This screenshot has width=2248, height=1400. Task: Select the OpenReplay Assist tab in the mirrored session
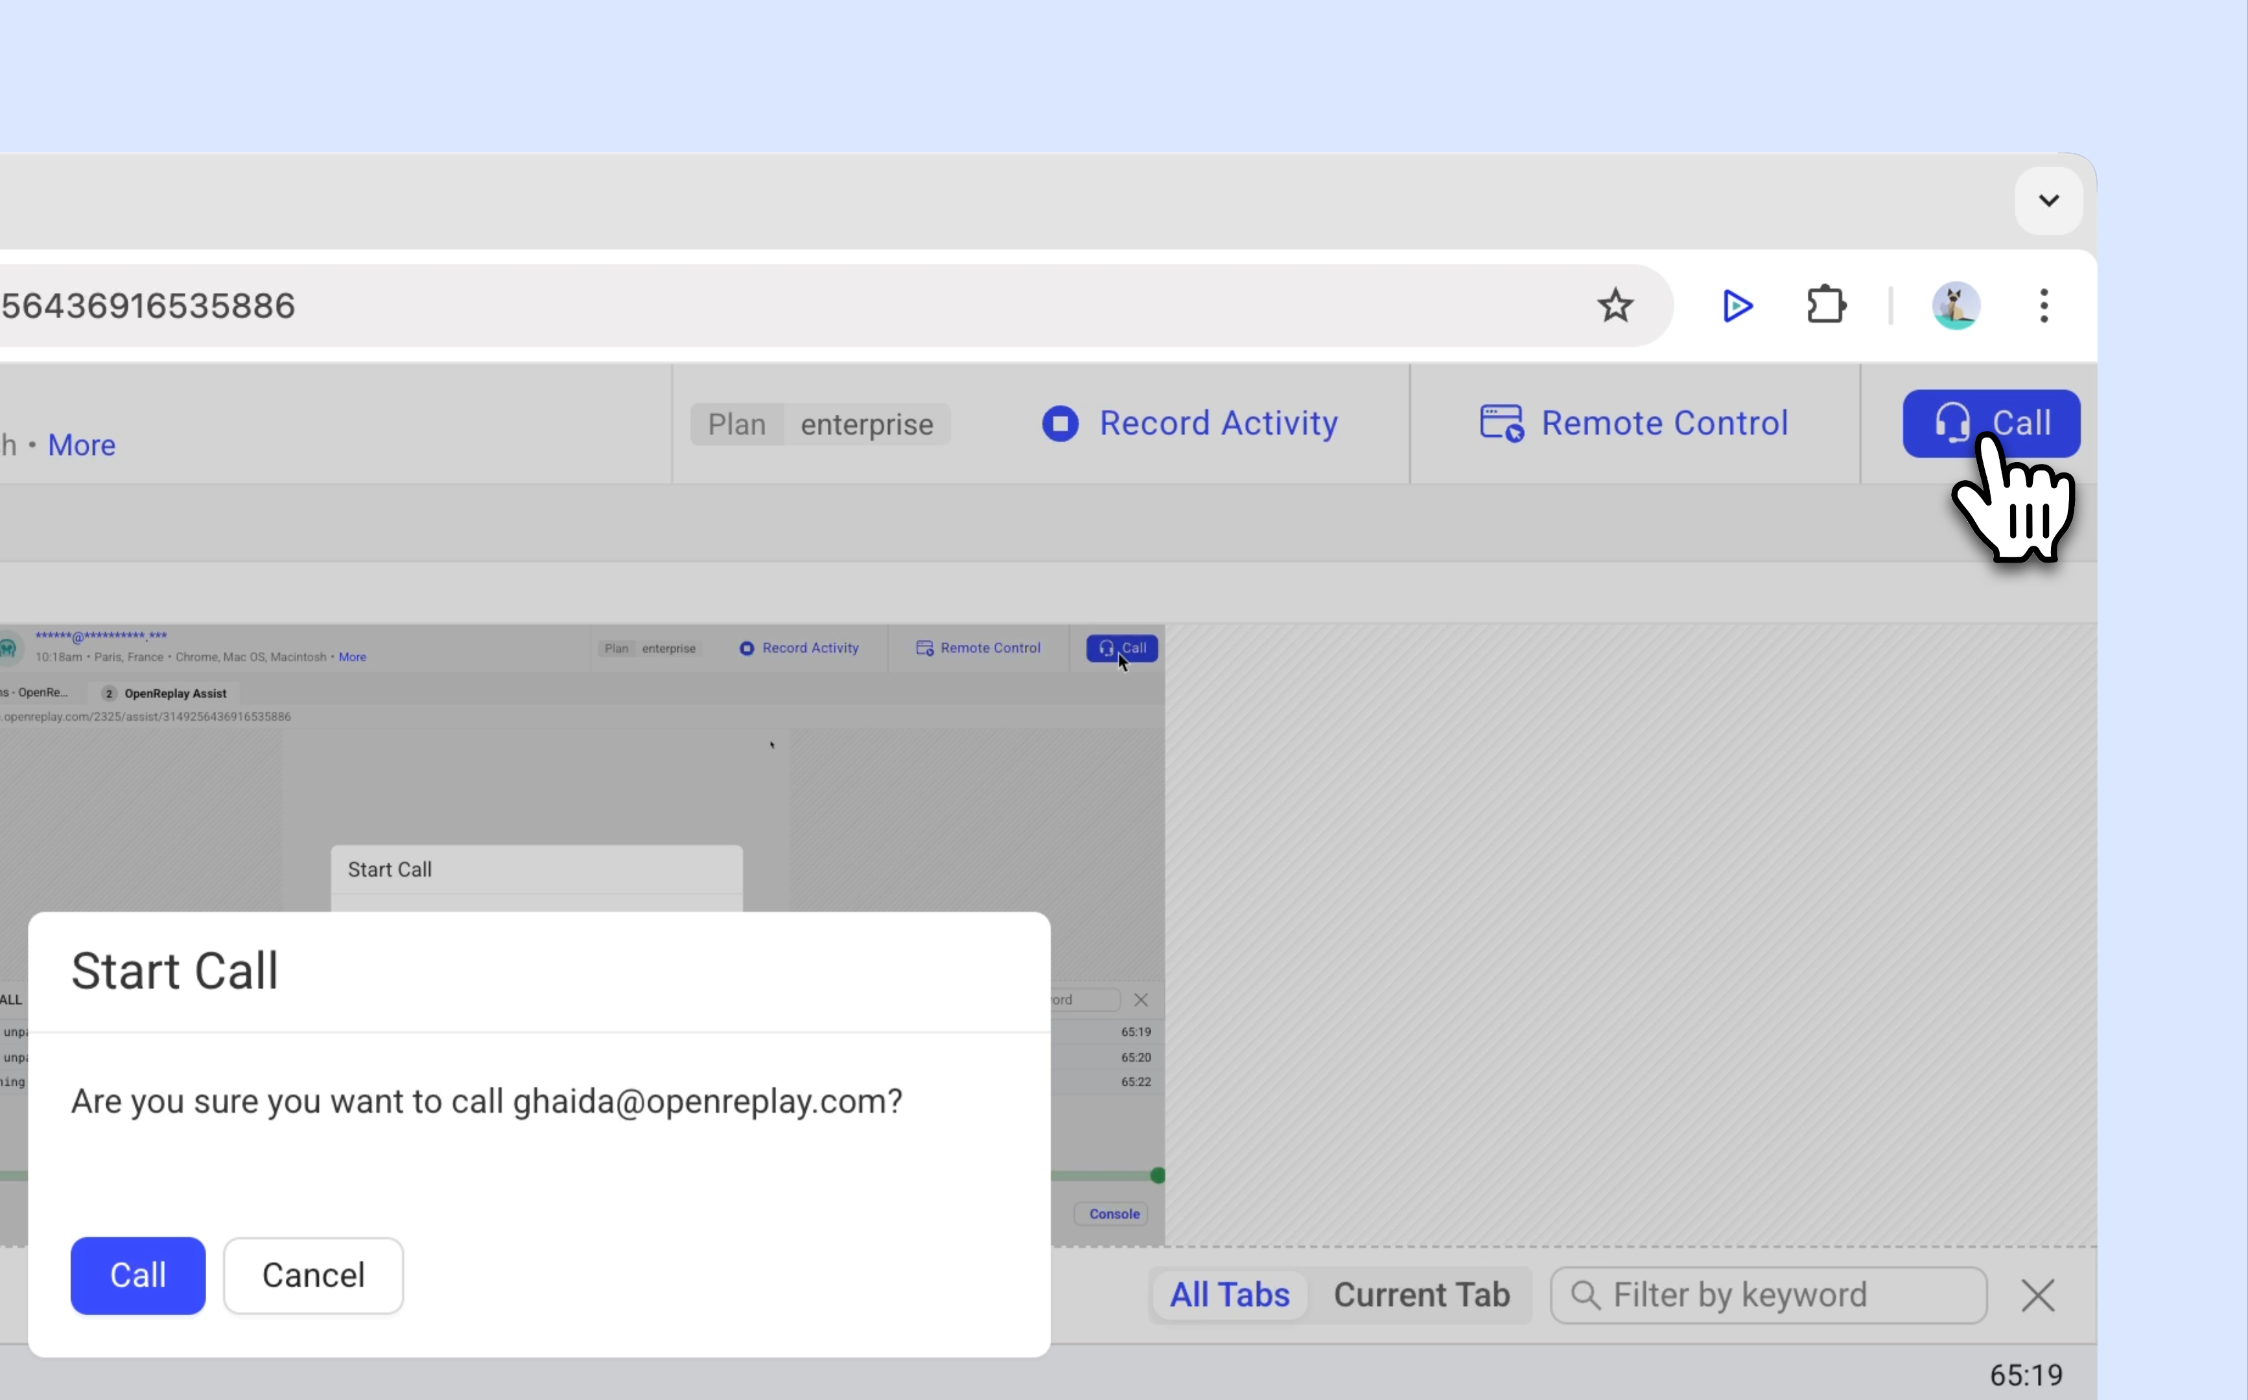tap(165, 693)
